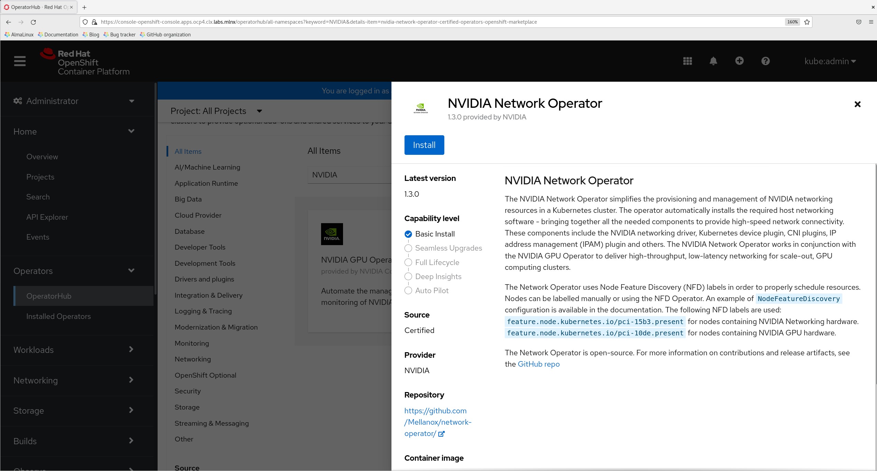
Task: Filter by Security category
Action: 187,391
